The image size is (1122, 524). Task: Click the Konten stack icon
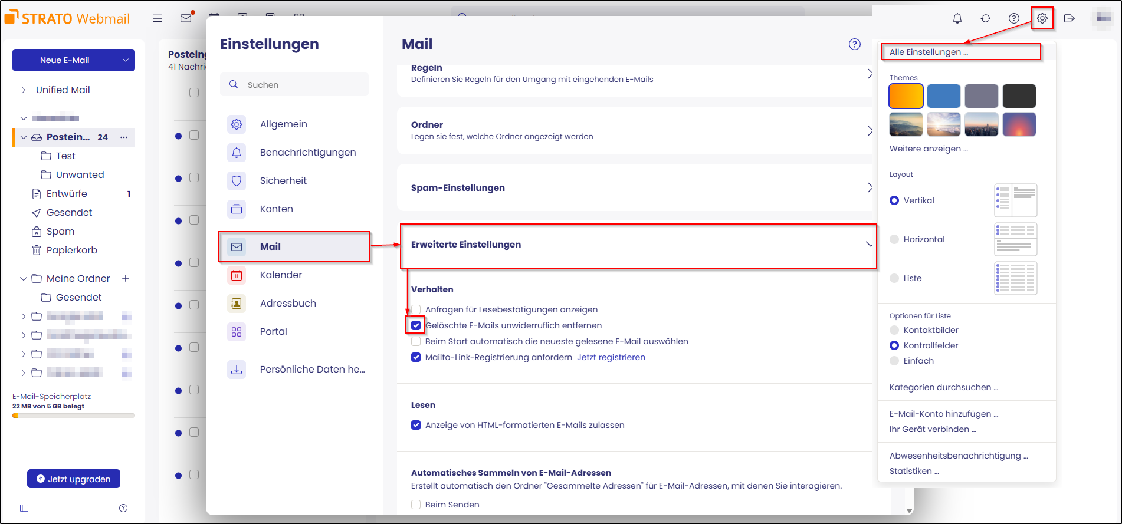pos(237,209)
